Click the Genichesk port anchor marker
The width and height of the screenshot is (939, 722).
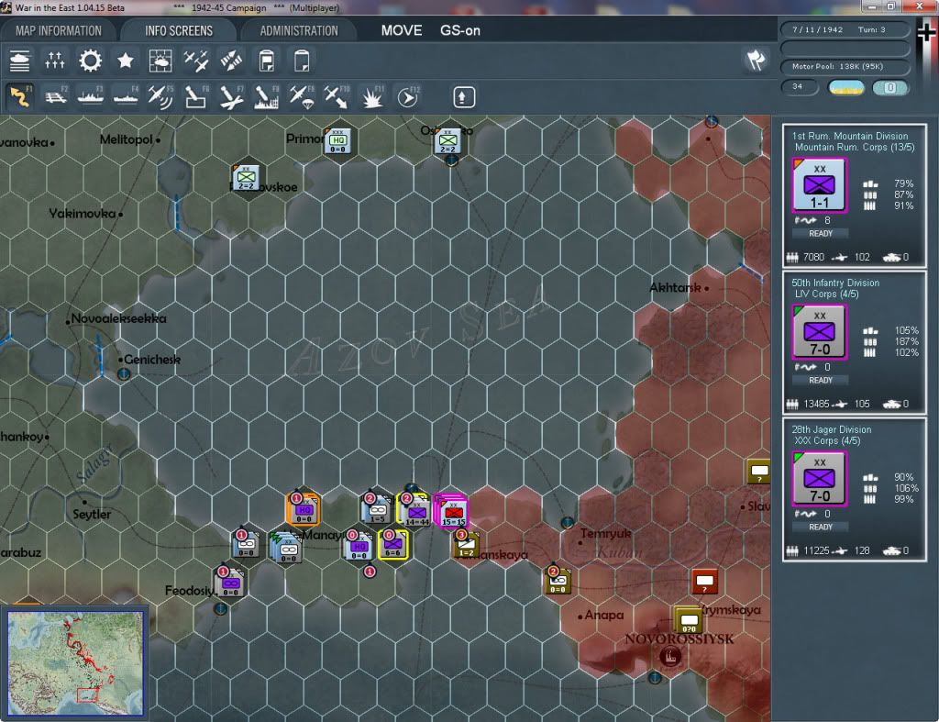click(x=124, y=374)
